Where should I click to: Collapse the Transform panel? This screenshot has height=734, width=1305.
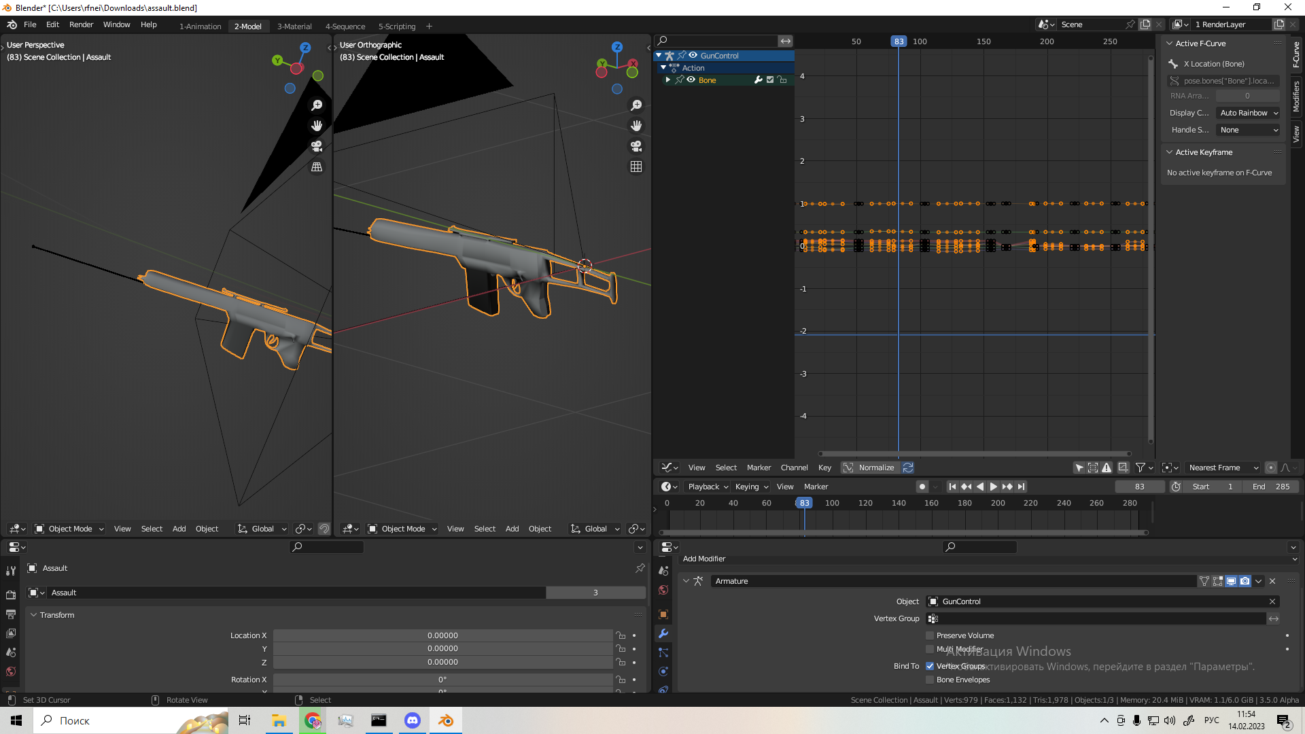[33, 615]
